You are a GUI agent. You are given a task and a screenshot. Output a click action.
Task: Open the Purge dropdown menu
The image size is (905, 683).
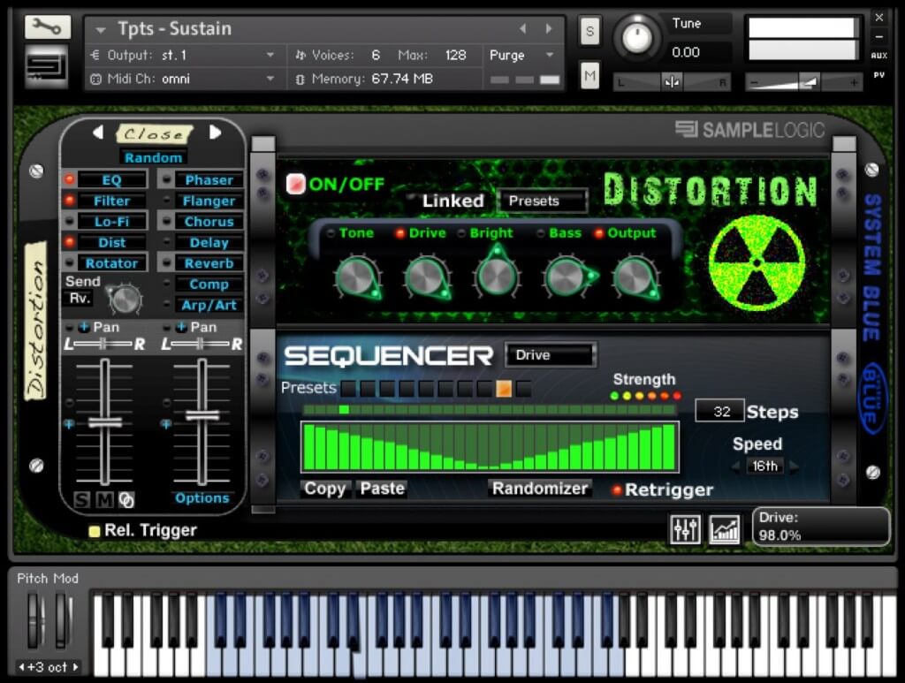coord(521,55)
